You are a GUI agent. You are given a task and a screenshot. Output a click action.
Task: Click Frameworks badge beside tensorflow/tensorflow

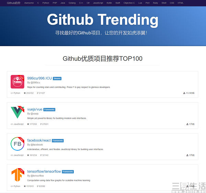pos(68,172)
